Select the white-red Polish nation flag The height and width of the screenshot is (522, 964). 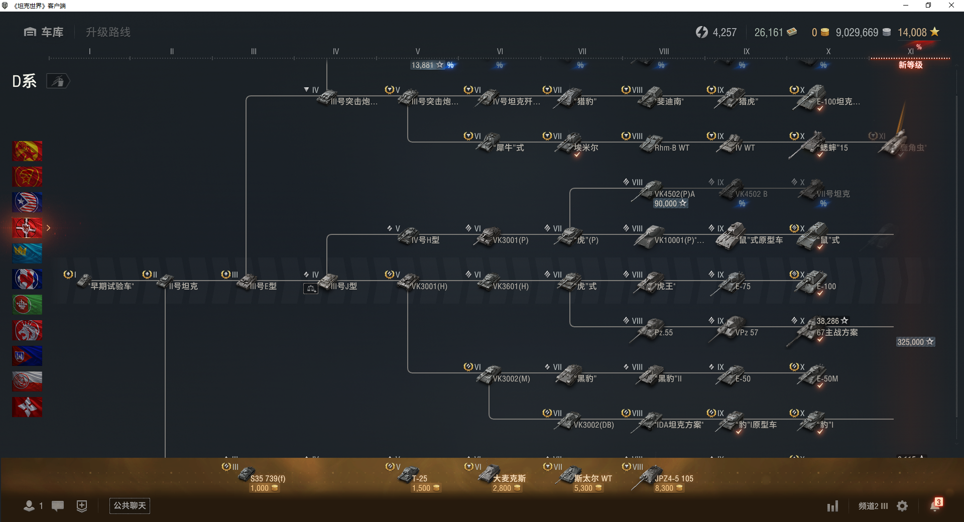point(27,381)
